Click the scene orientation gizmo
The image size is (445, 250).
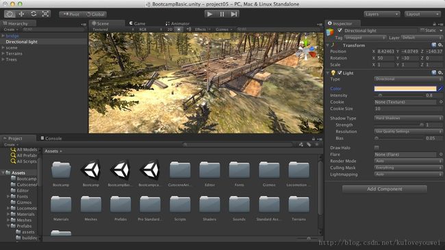(x=306, y=51)
